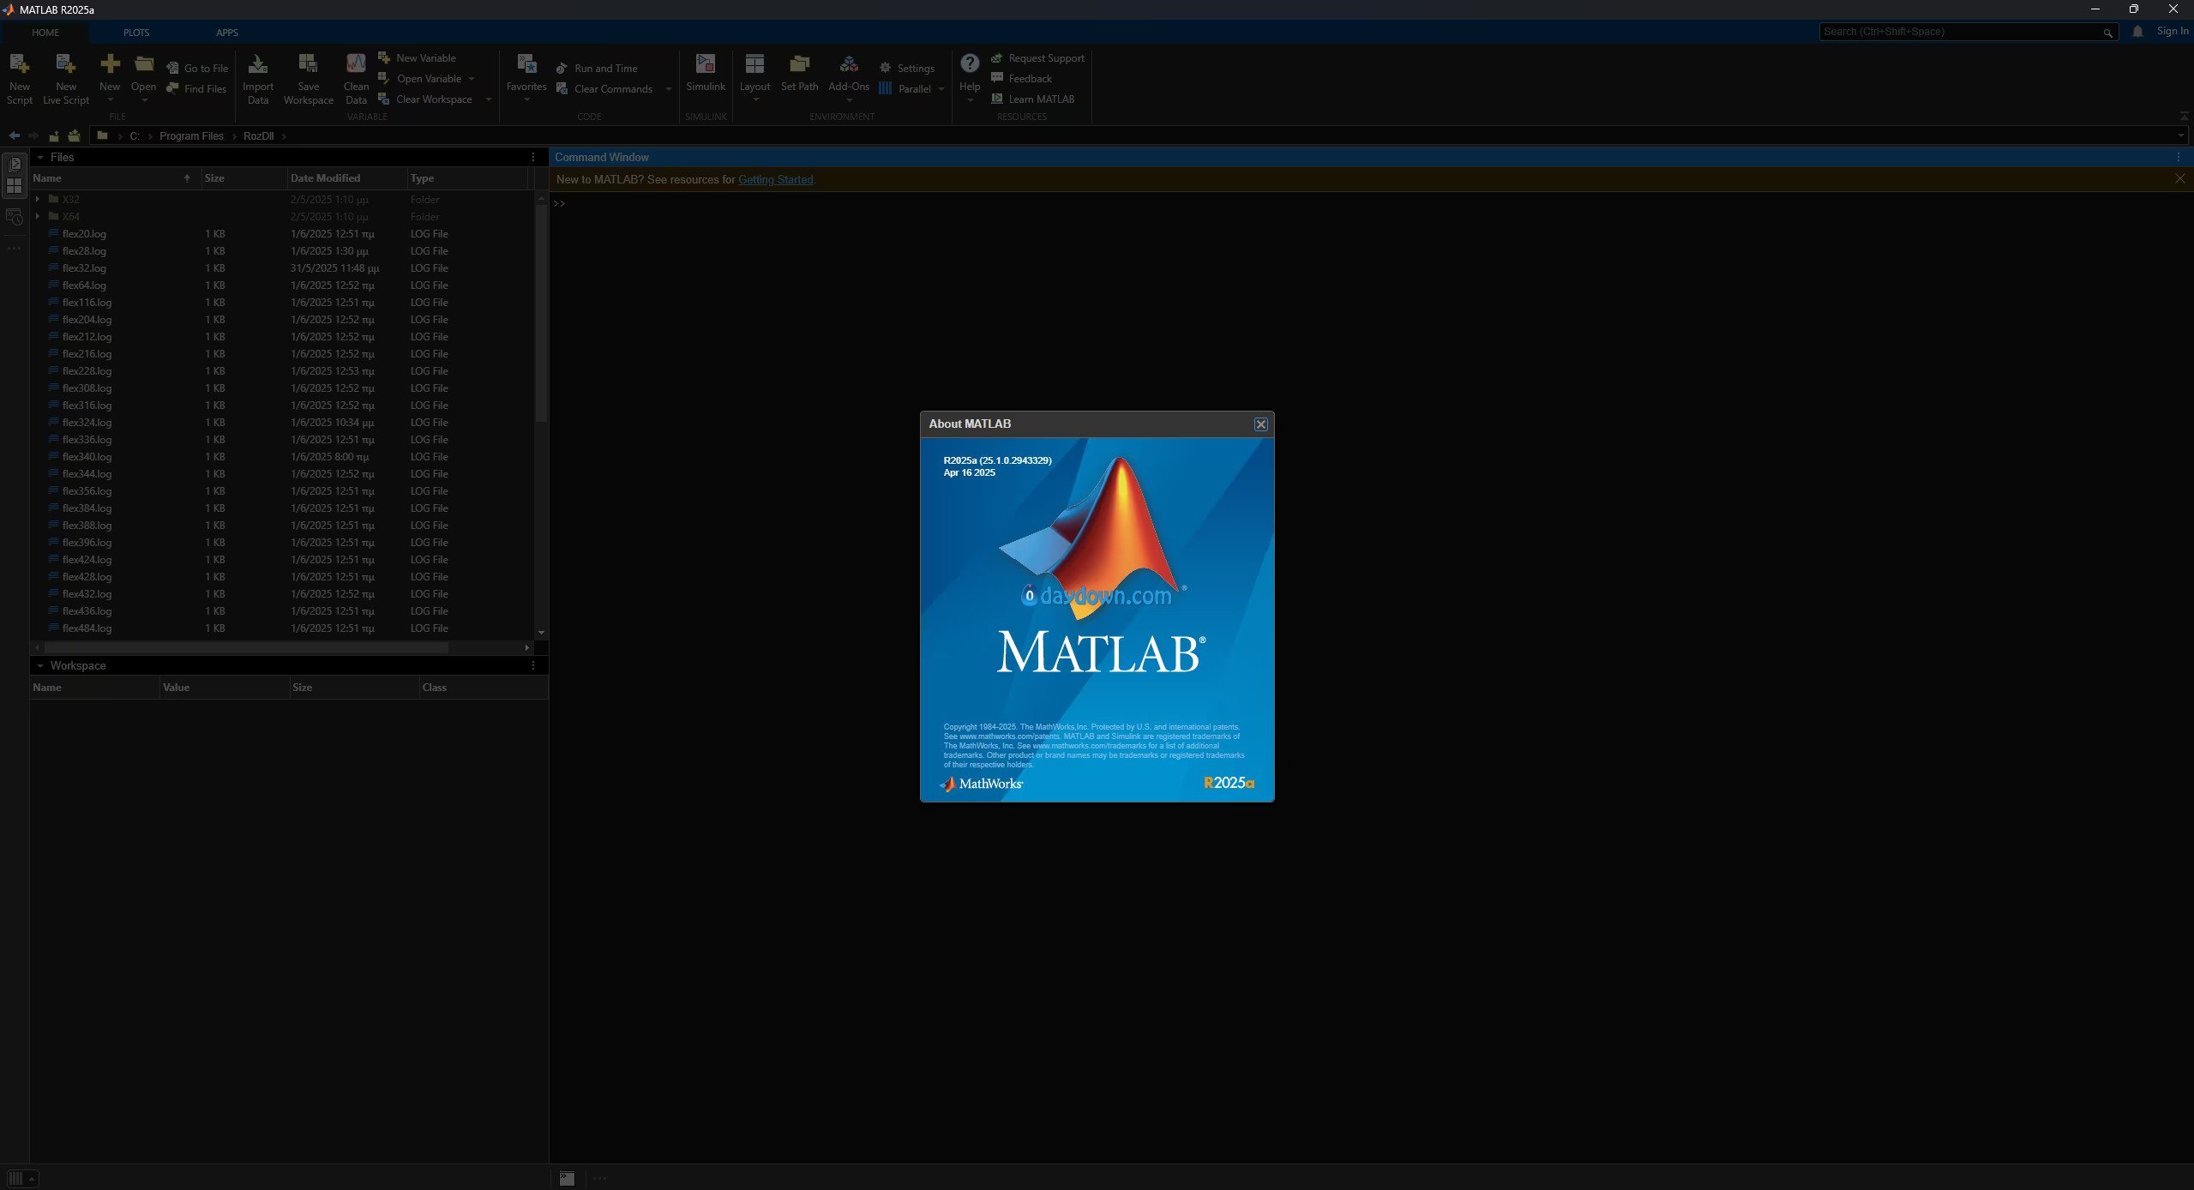Switch to the PLOTS tab

tap(136, 33)
